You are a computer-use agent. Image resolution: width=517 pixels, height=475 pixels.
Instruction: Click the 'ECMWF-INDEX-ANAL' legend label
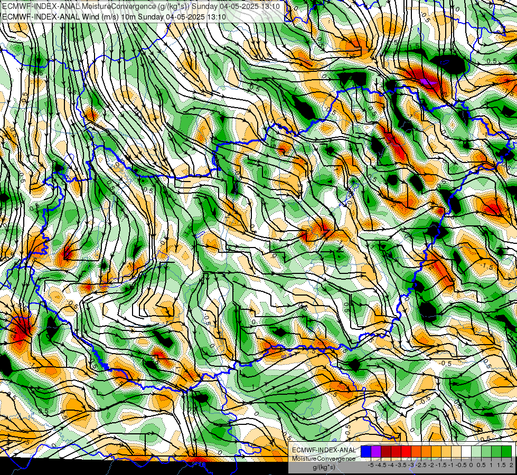coord(324,450)
